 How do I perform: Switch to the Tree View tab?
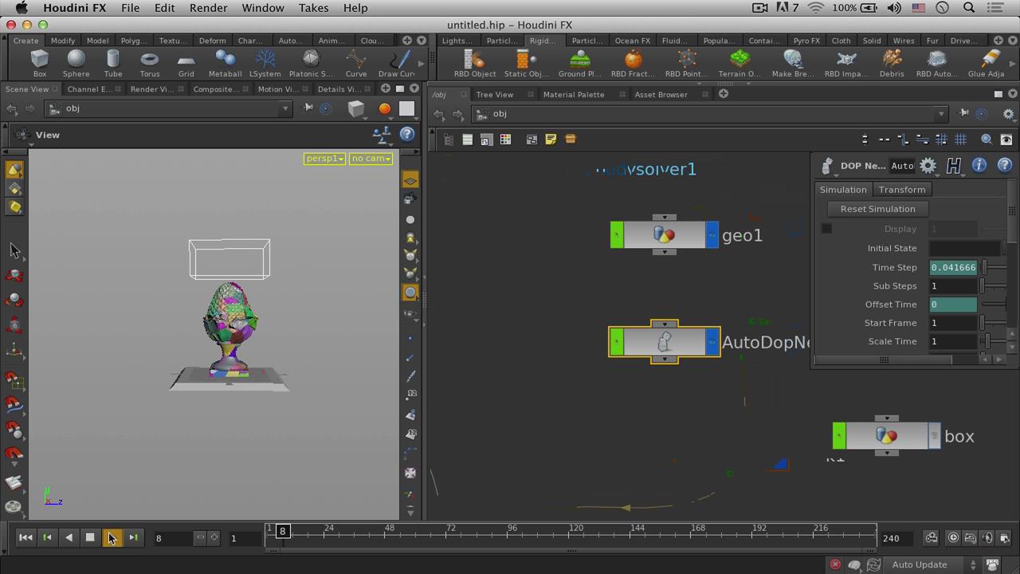(x=494, y=94)
